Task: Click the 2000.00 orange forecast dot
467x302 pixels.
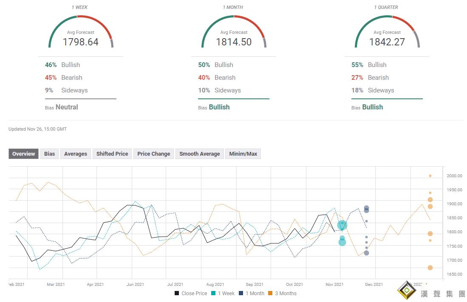Action: coord(430,176)
